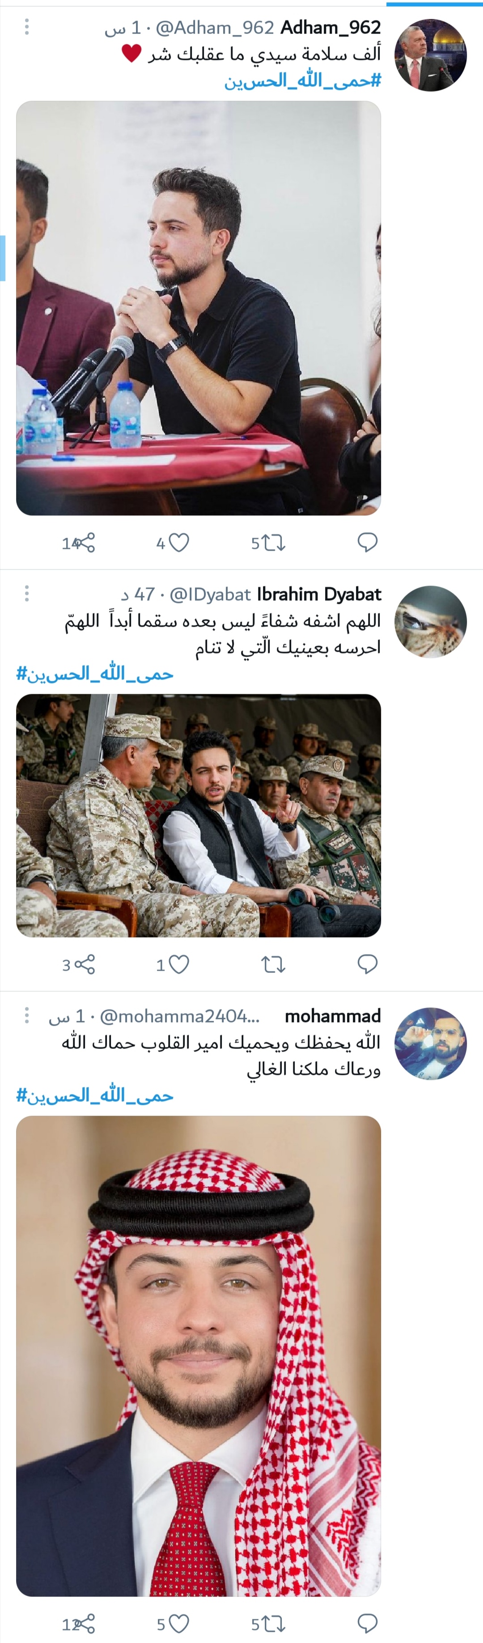View mohammad's profile picture
The image size is (483, 1643).
(431, 1044)
